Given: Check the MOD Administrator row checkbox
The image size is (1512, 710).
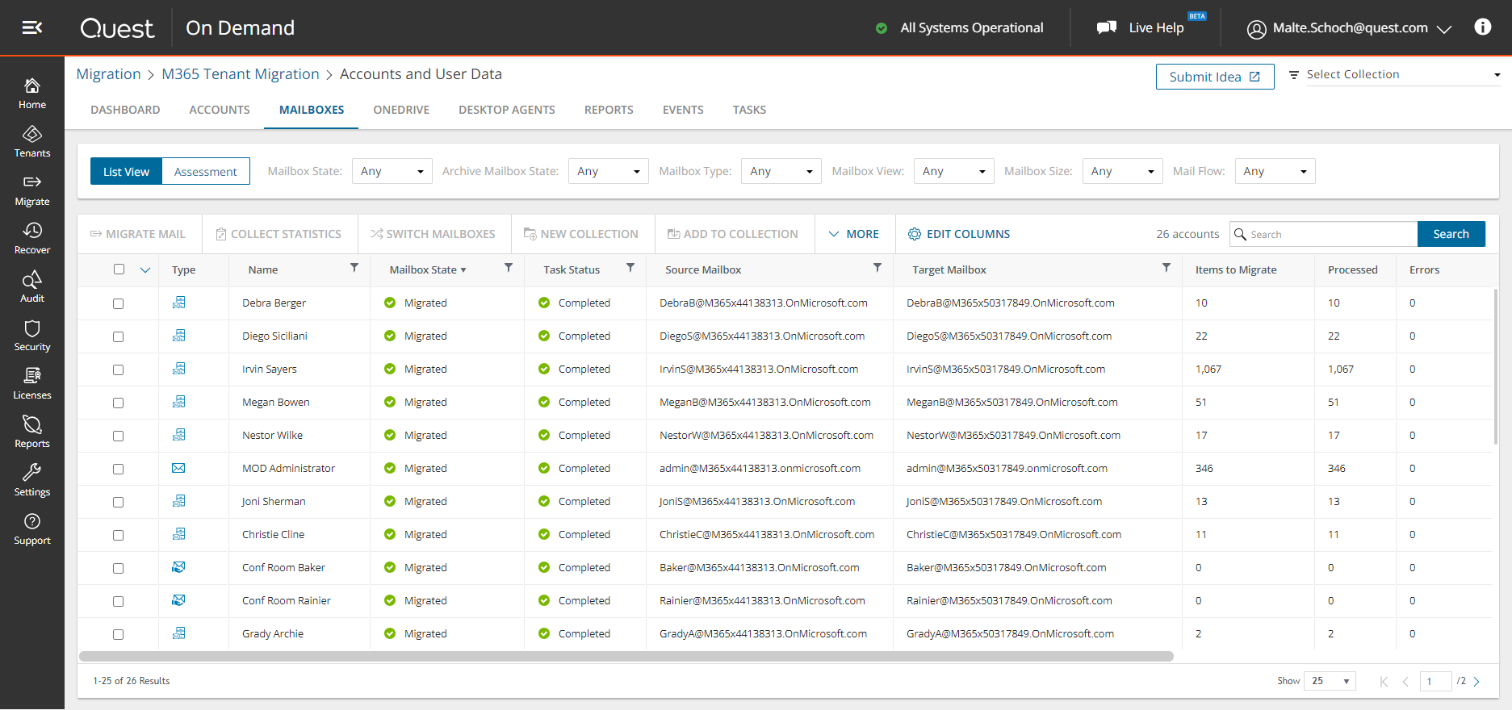Looking at the screenshot, I should click(x=118, y=469).
